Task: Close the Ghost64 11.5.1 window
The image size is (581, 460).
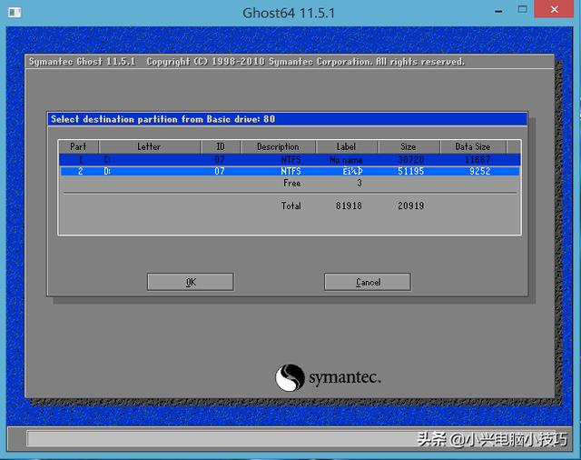Action: 554,9
